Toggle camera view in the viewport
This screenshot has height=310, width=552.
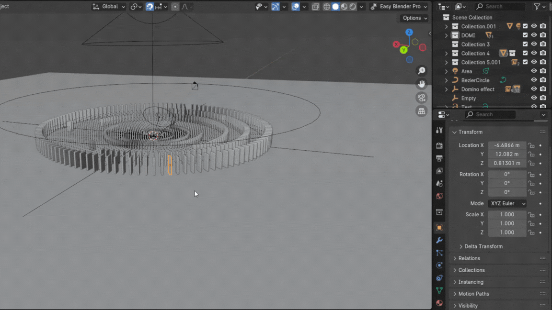coord(422,98)
